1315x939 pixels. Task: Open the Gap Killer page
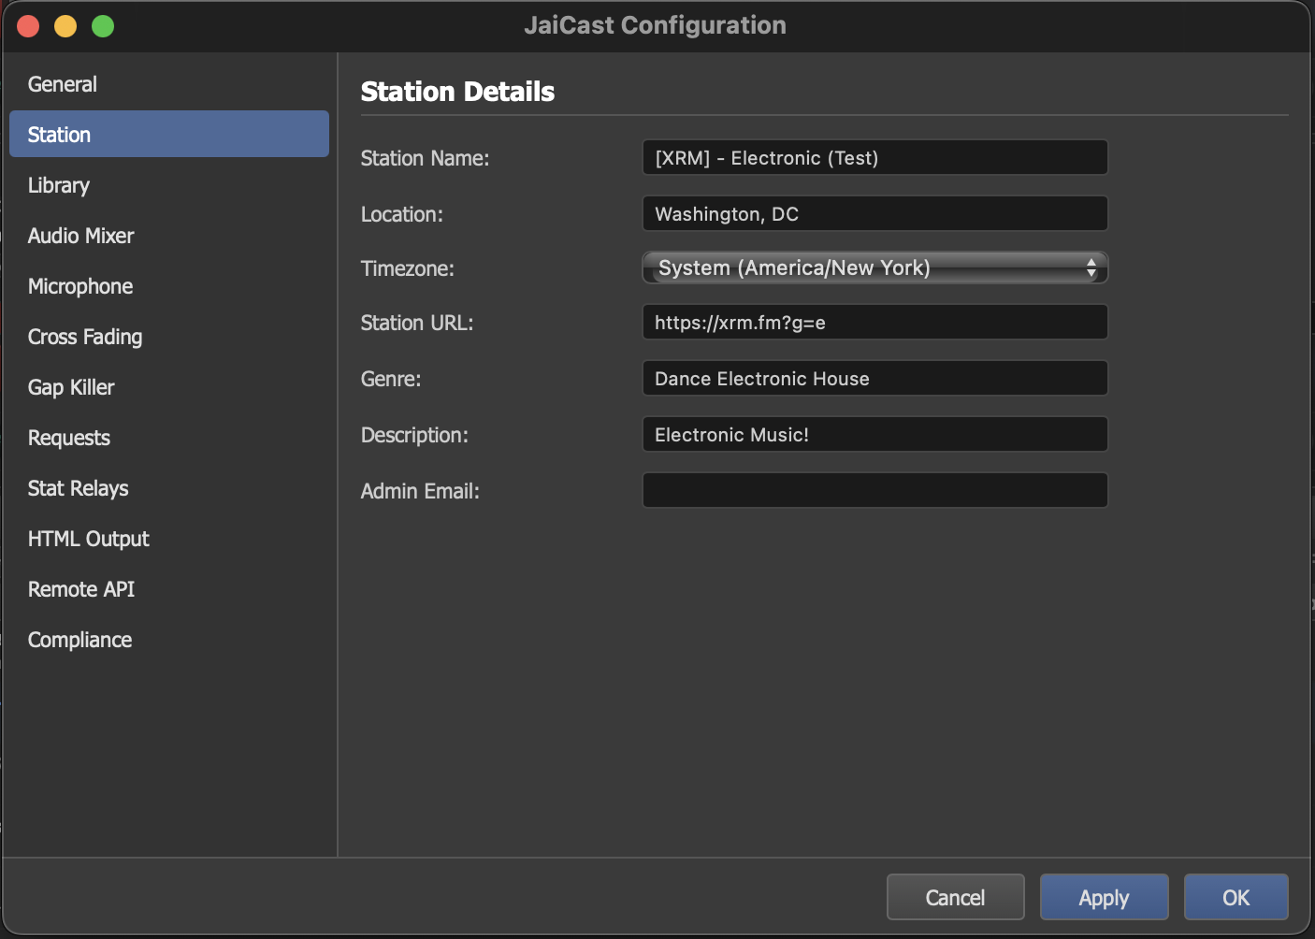click(x=168, y=387)
